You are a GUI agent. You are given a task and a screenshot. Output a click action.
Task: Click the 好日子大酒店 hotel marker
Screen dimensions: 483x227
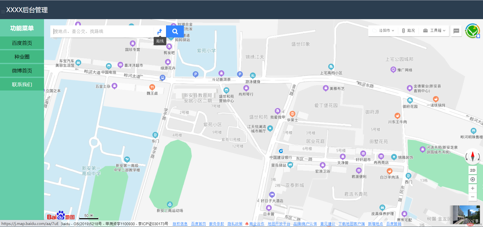pyautogui.click(x=272, y=194)
